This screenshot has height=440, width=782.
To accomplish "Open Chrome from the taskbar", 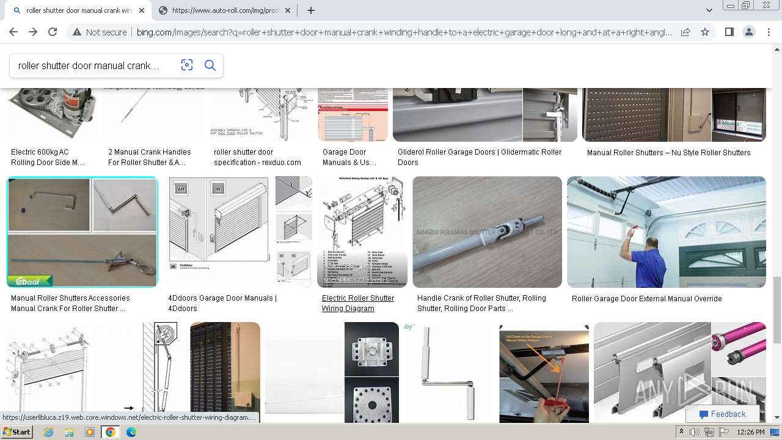I will tap(111, 432).
